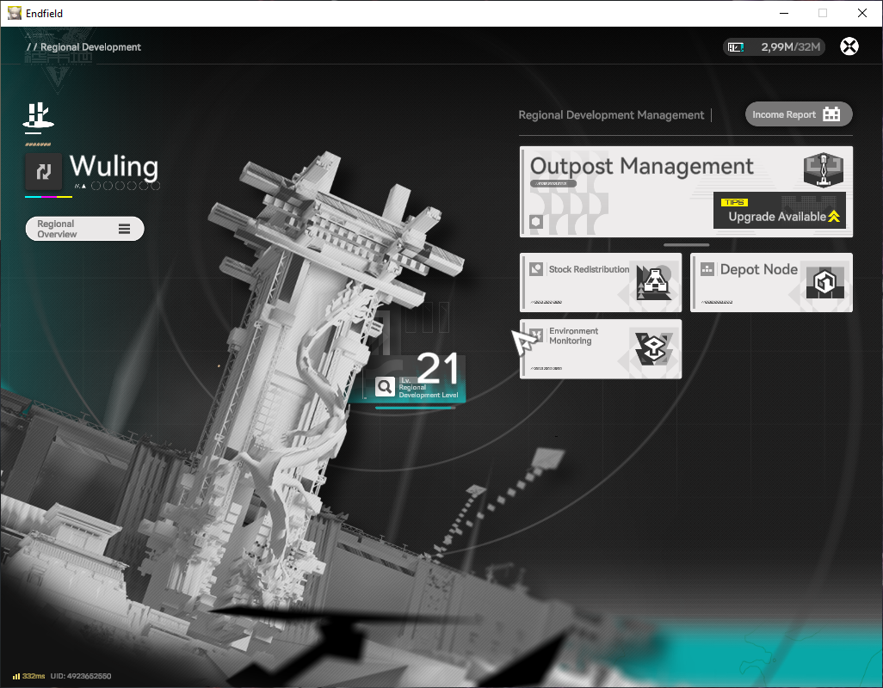Click the region tower emblem icon
883x688 pixels.
click(38, 115)
